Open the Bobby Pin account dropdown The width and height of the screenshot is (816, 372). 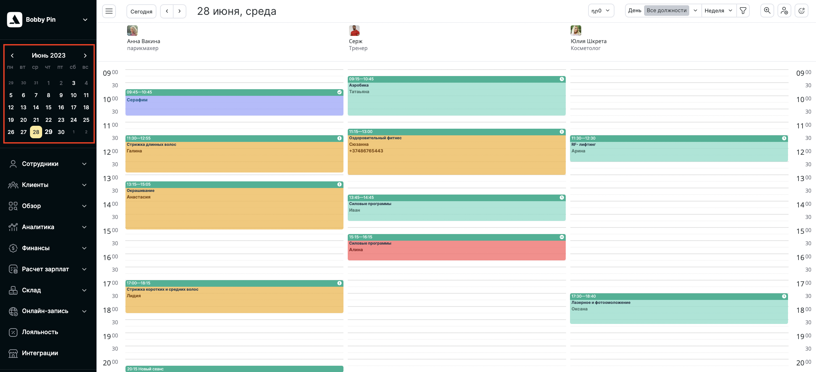point(85,20)
